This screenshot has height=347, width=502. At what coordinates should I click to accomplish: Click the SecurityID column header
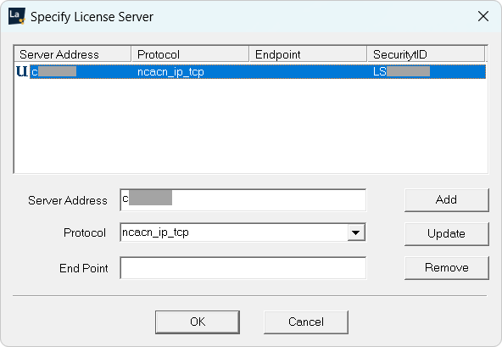tap(427, 54)
